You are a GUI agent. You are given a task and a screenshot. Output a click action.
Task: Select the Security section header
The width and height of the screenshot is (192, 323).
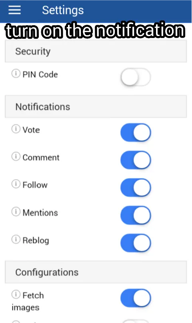tap(96, 51)
